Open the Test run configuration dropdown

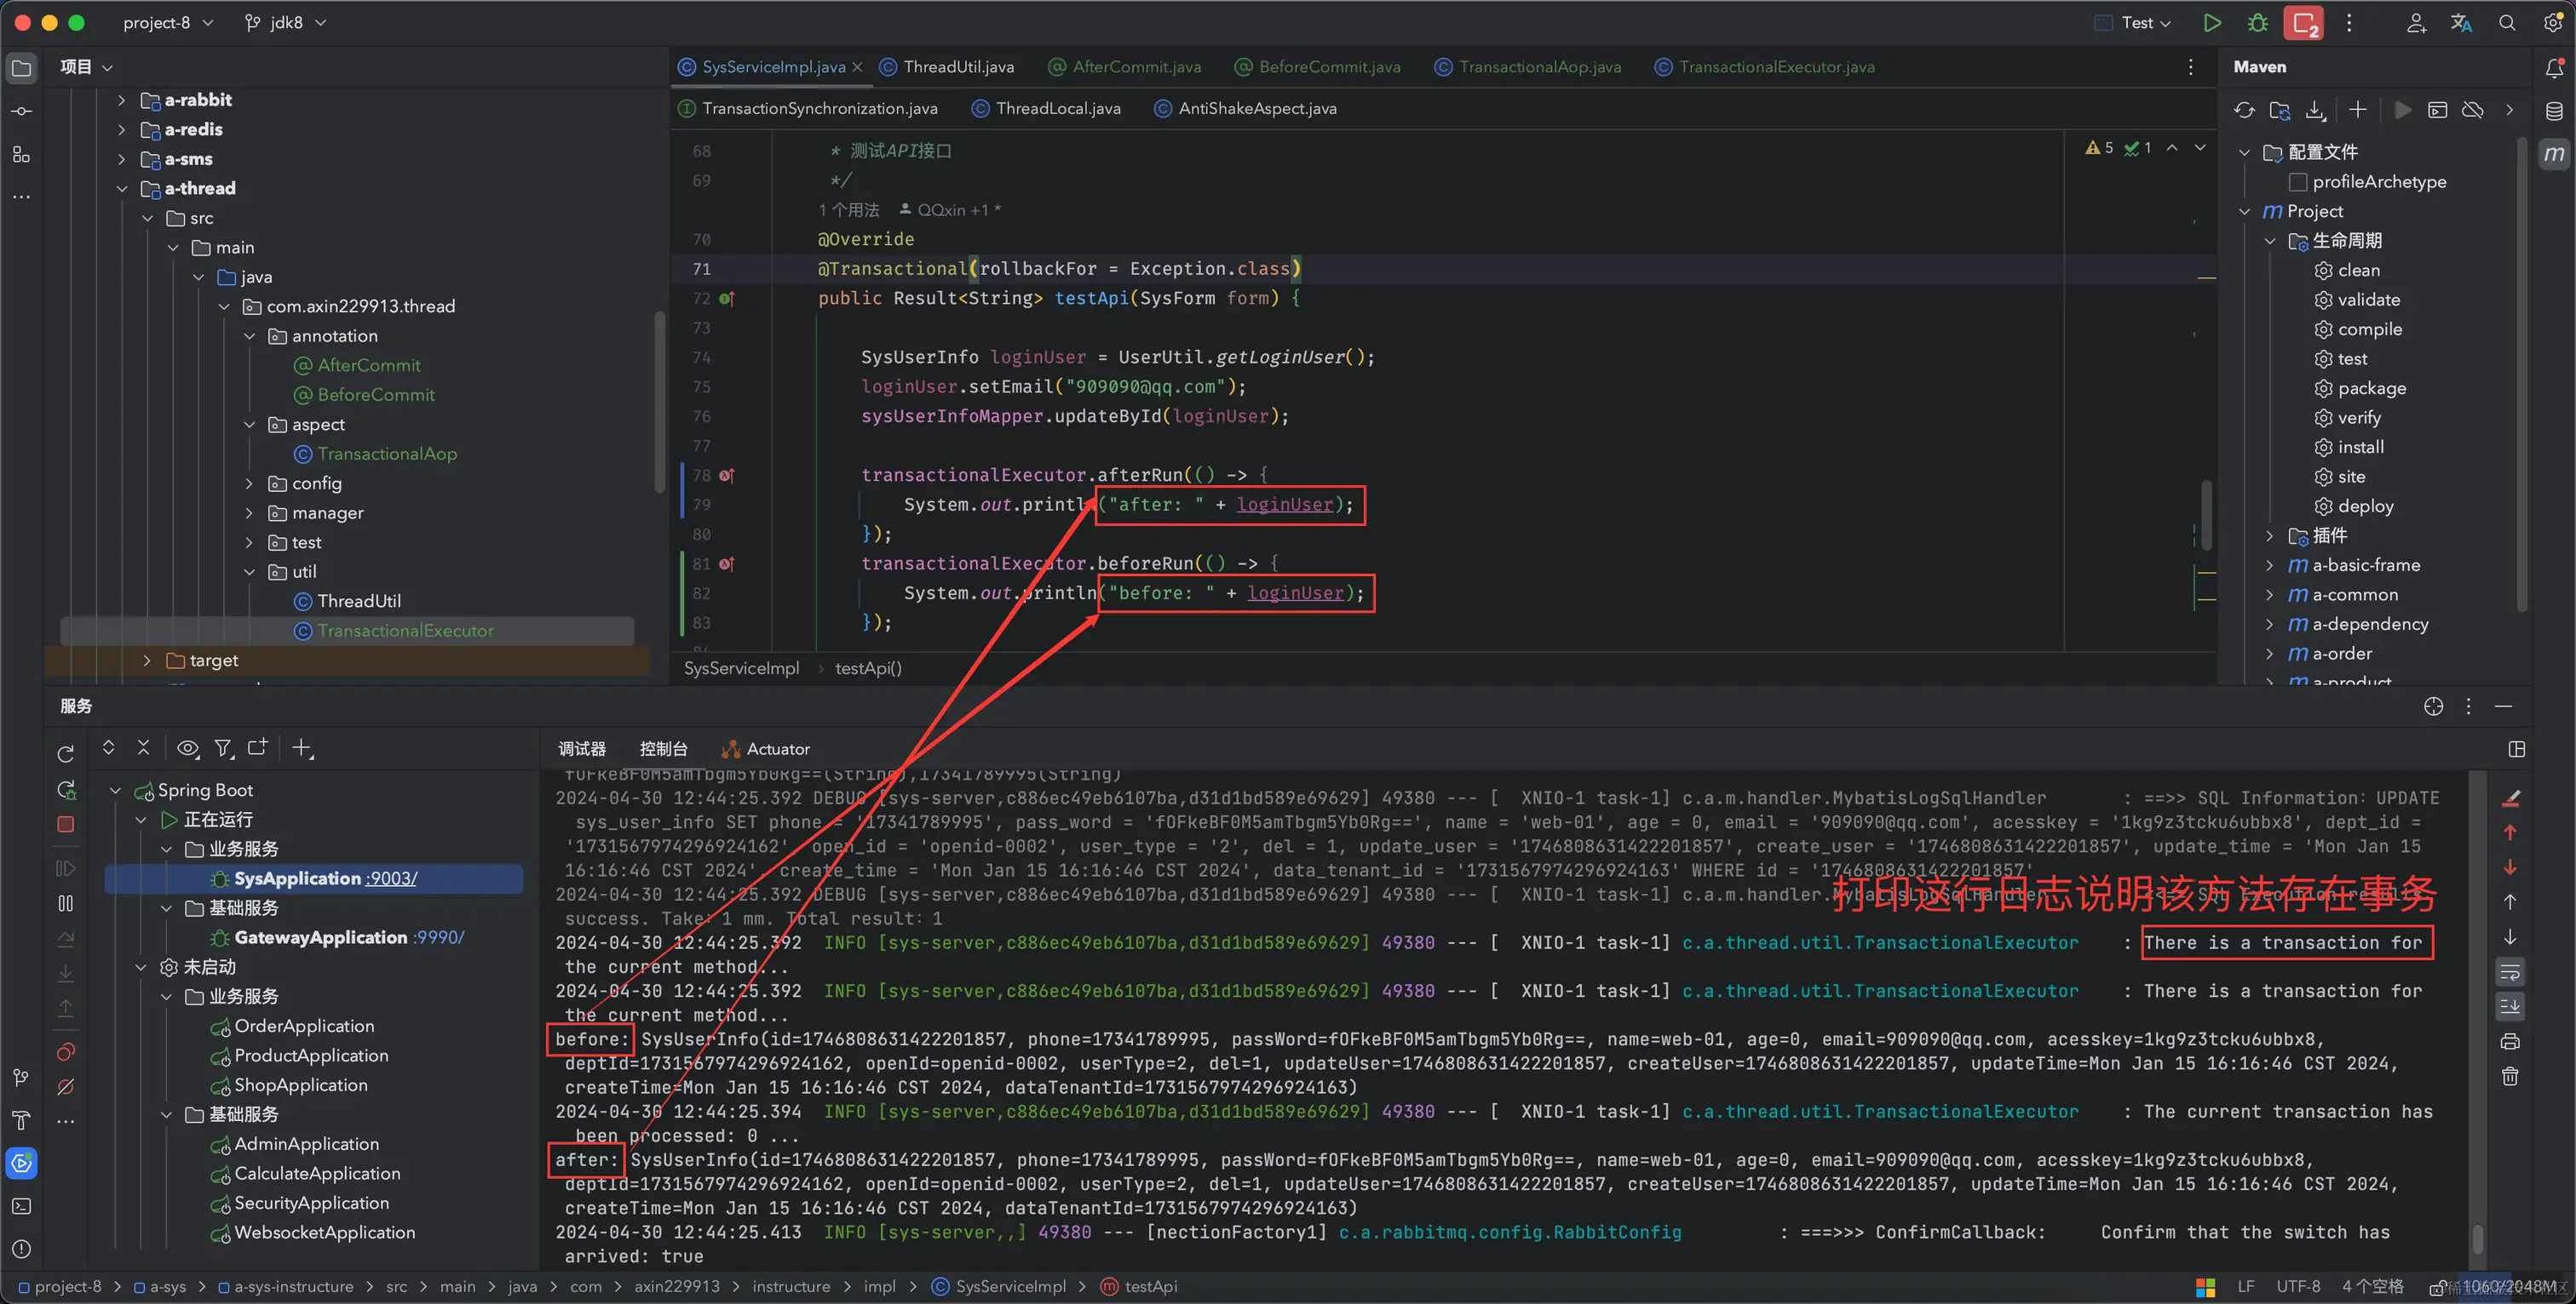tap(2134, 22)
